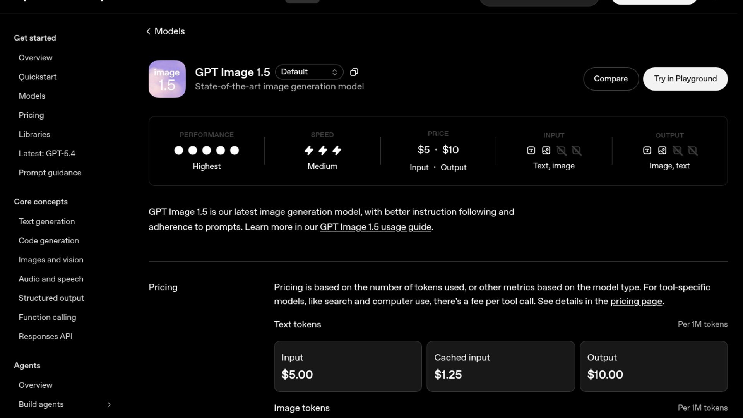The image size is (743, 418).
Task: Select Responses API in sidebar
Action: (x=45, y=336)
